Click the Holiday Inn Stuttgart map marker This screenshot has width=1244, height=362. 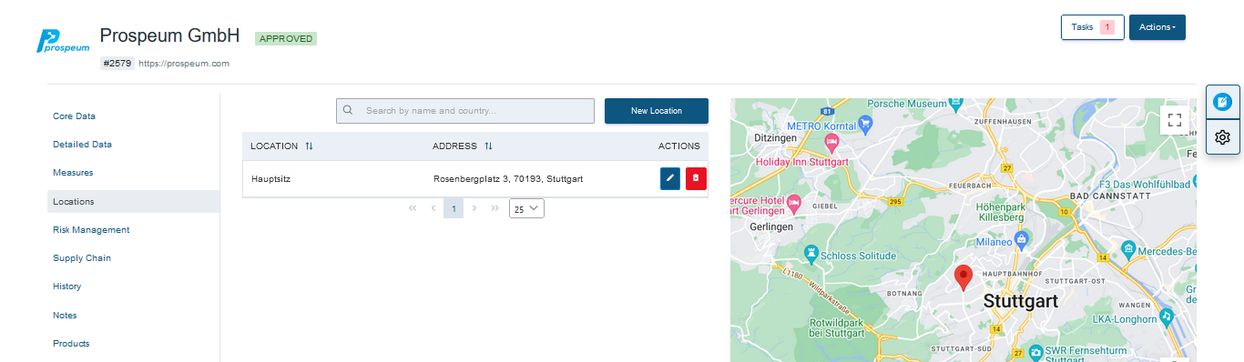coord(831,142)
